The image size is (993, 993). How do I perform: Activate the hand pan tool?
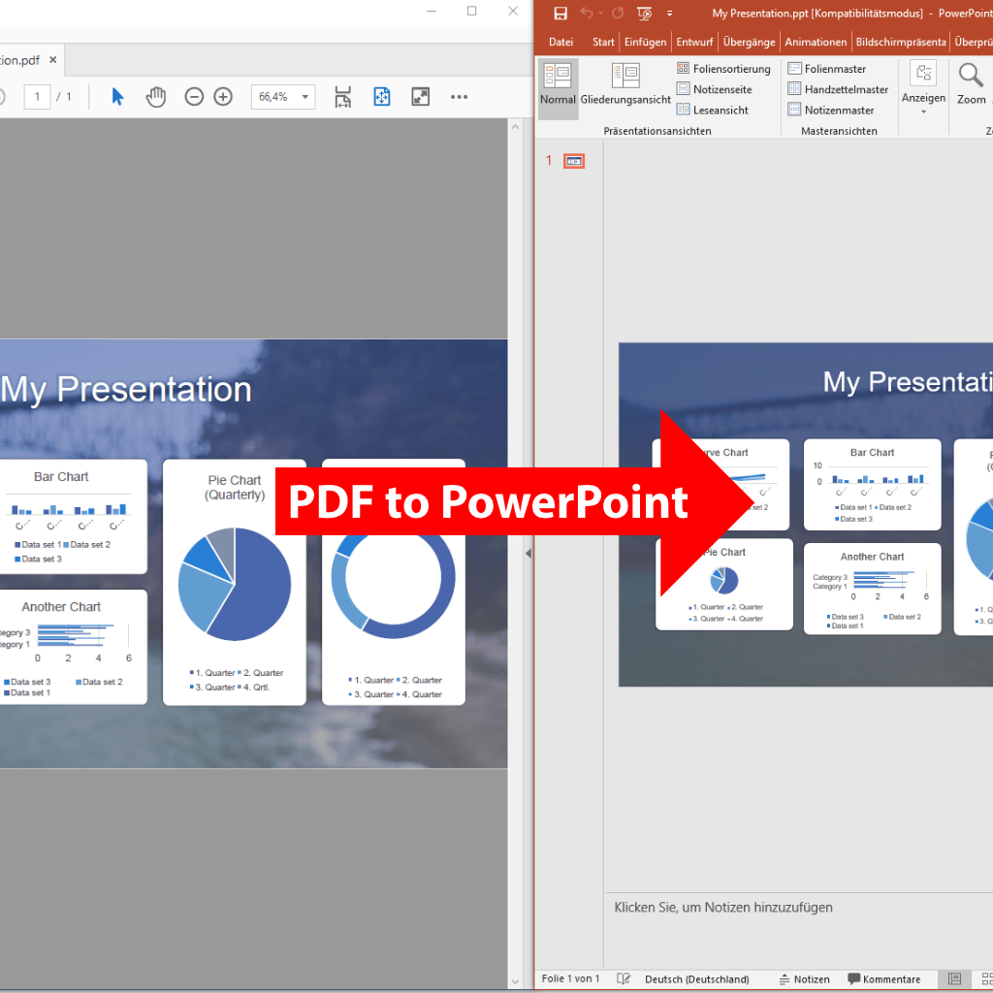pos(155,97)
